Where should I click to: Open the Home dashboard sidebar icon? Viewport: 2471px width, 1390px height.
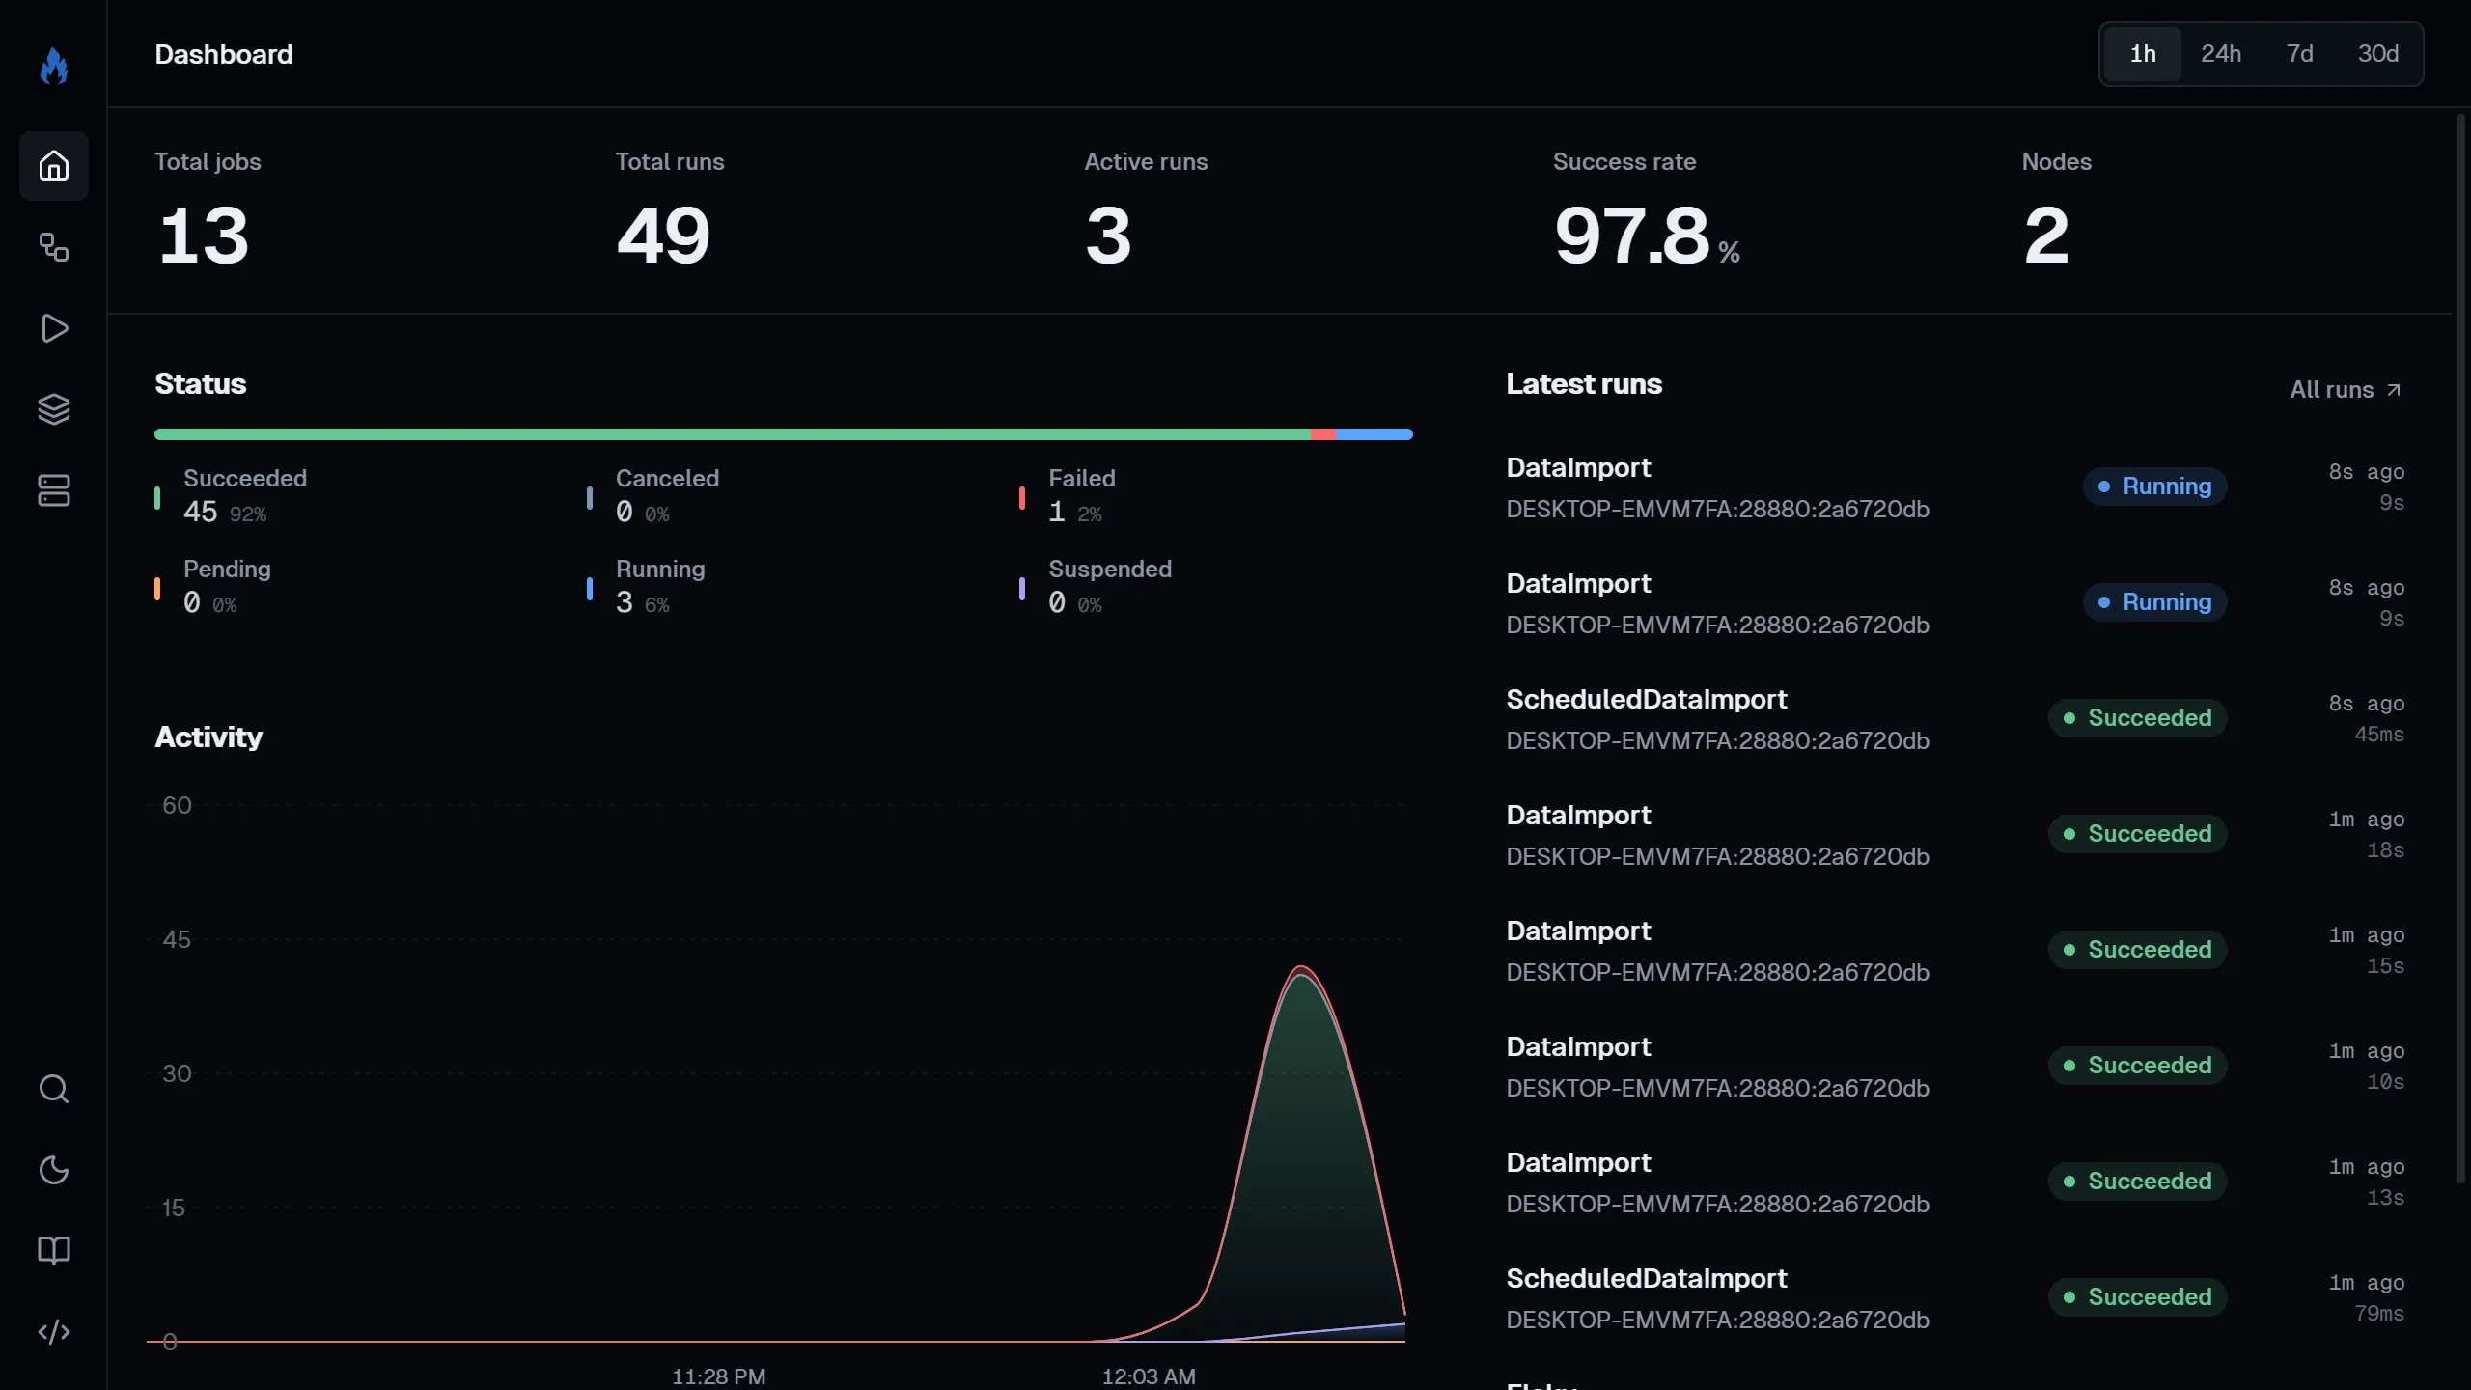(x=54, y=166)
